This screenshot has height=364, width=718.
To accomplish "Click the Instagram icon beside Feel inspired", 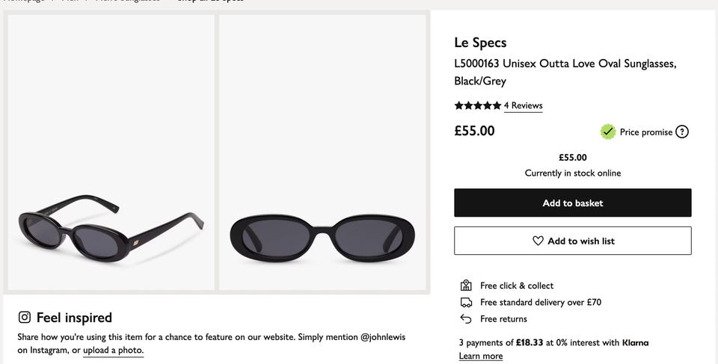I will point(25,318).
